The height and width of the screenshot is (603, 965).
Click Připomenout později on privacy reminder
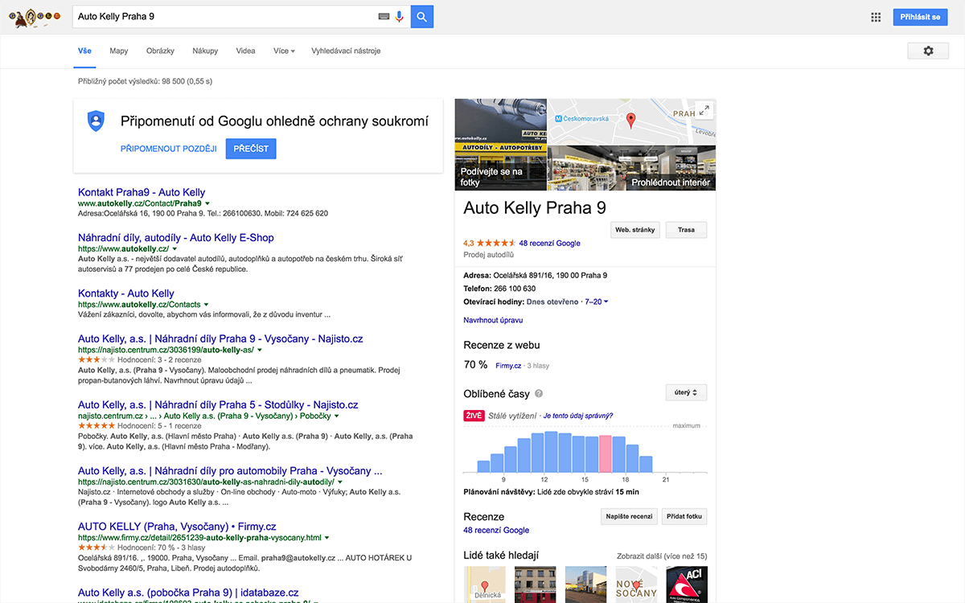coord(169,149)
